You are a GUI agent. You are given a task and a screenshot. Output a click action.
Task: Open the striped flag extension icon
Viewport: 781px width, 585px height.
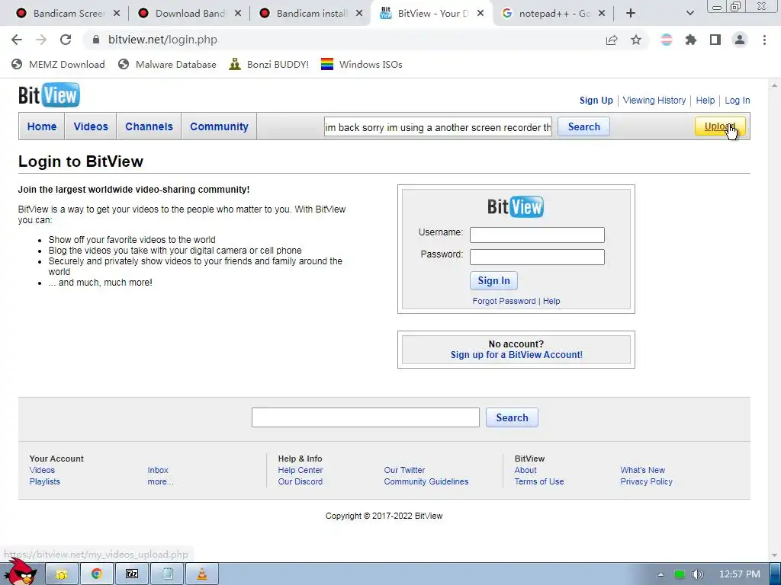[x=667, y=40]
